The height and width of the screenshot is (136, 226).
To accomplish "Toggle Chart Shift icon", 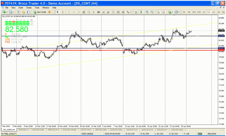I will (x=163, y=12).
